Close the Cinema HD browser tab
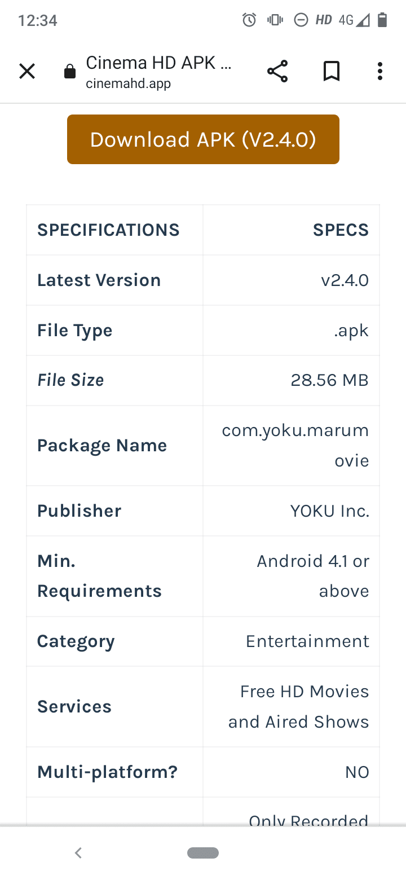The image size is (406, 880). [x=27, y=72]
